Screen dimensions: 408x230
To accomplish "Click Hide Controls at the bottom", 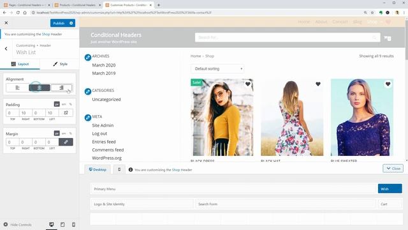I will tap(17, 224).
